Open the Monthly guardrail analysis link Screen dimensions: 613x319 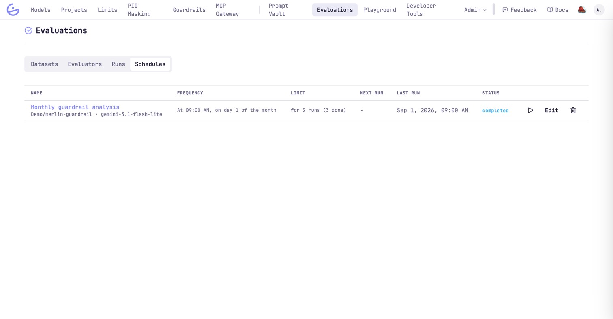(75, 107)
